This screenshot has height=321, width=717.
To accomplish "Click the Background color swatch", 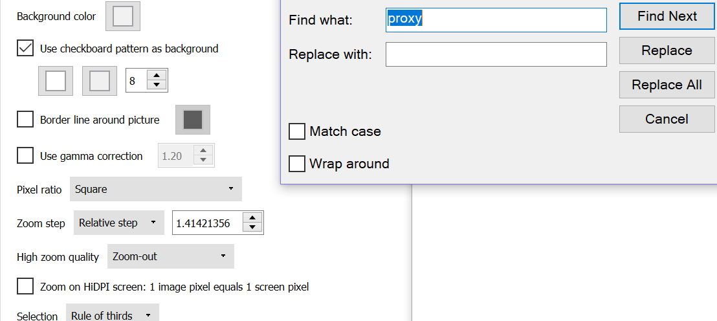I will [122, 17].
